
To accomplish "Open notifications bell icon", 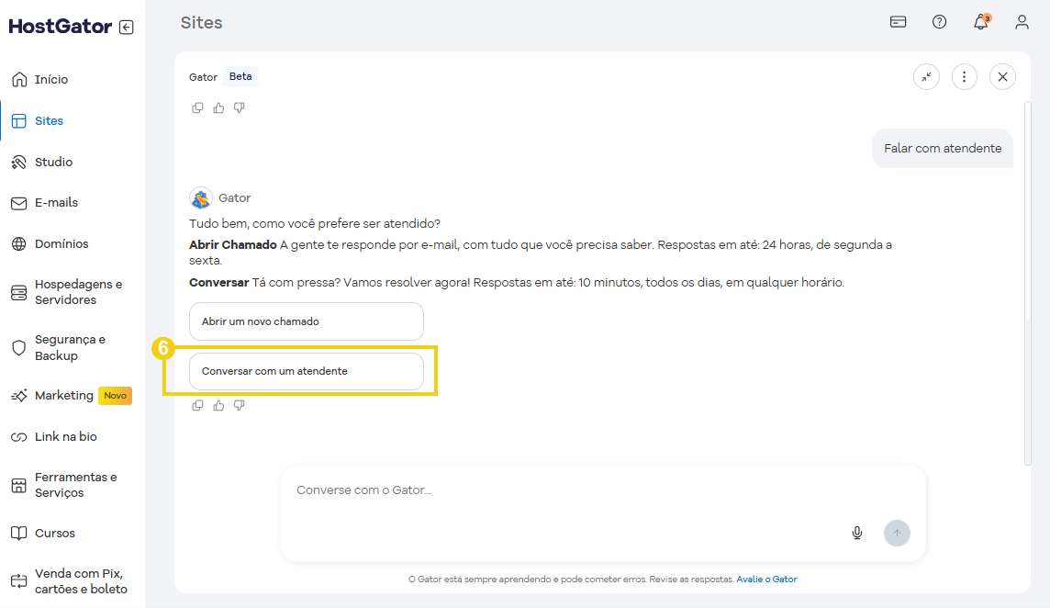I will point(980,22).
